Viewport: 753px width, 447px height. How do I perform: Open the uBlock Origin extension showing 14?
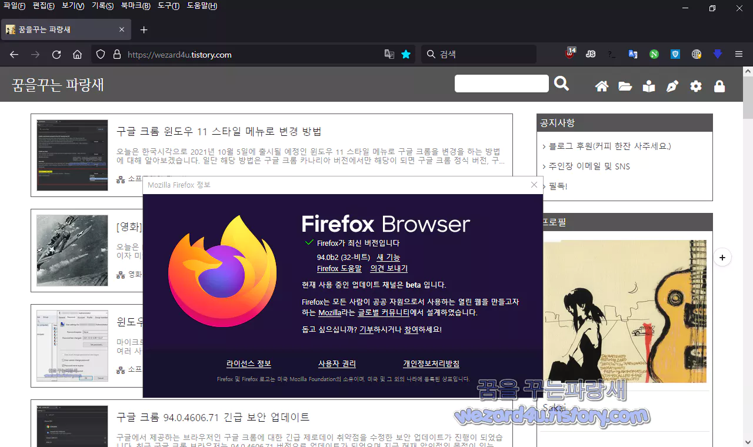[571, 54]
